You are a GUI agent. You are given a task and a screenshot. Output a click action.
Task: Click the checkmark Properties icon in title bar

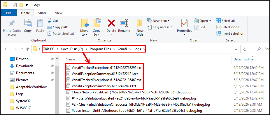coord(15,5)
